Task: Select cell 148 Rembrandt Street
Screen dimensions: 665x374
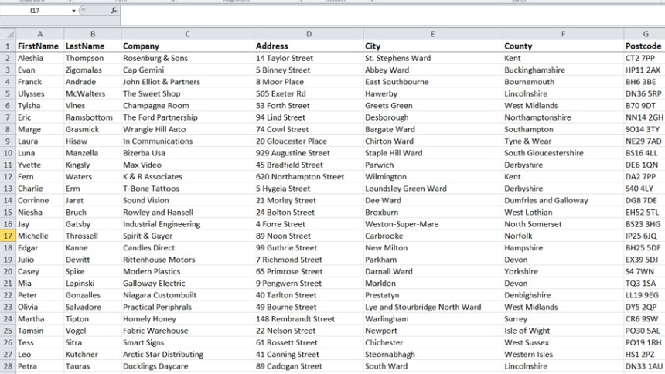Action: coord(309,319)
